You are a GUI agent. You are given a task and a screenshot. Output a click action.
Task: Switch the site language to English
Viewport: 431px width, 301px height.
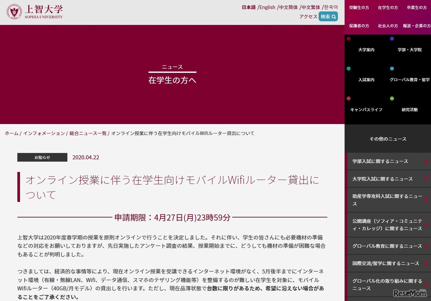(267, 7)
